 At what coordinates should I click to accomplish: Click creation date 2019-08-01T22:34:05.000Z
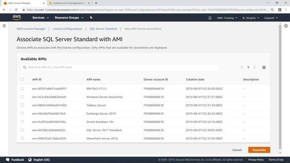[x=204, y=130]
